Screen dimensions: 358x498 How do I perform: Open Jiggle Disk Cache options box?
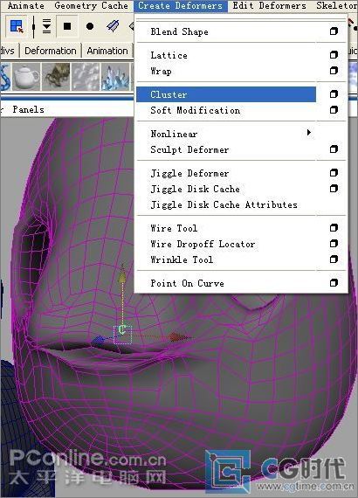pos(334,189)
